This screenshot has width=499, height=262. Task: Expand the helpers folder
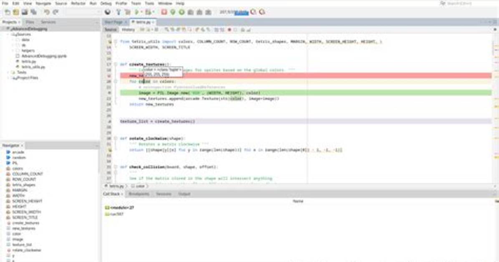pyautogui.click(x=13, y=50)
